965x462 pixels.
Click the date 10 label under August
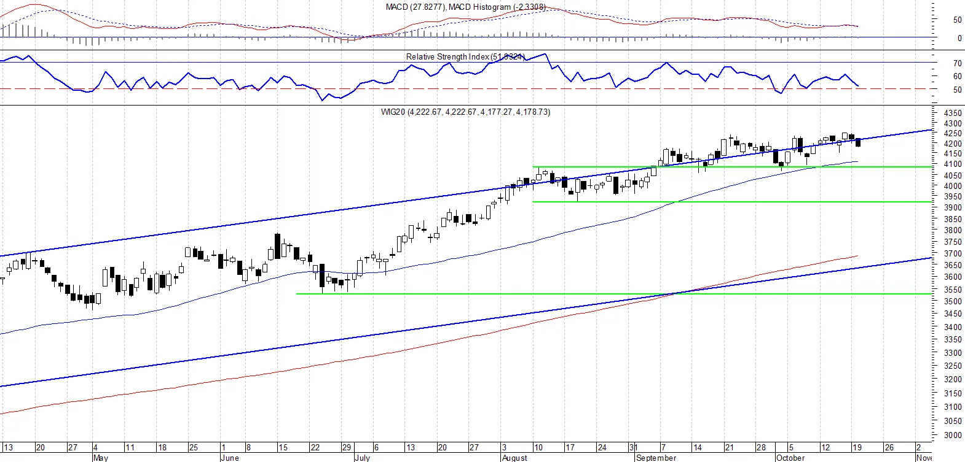538,447
